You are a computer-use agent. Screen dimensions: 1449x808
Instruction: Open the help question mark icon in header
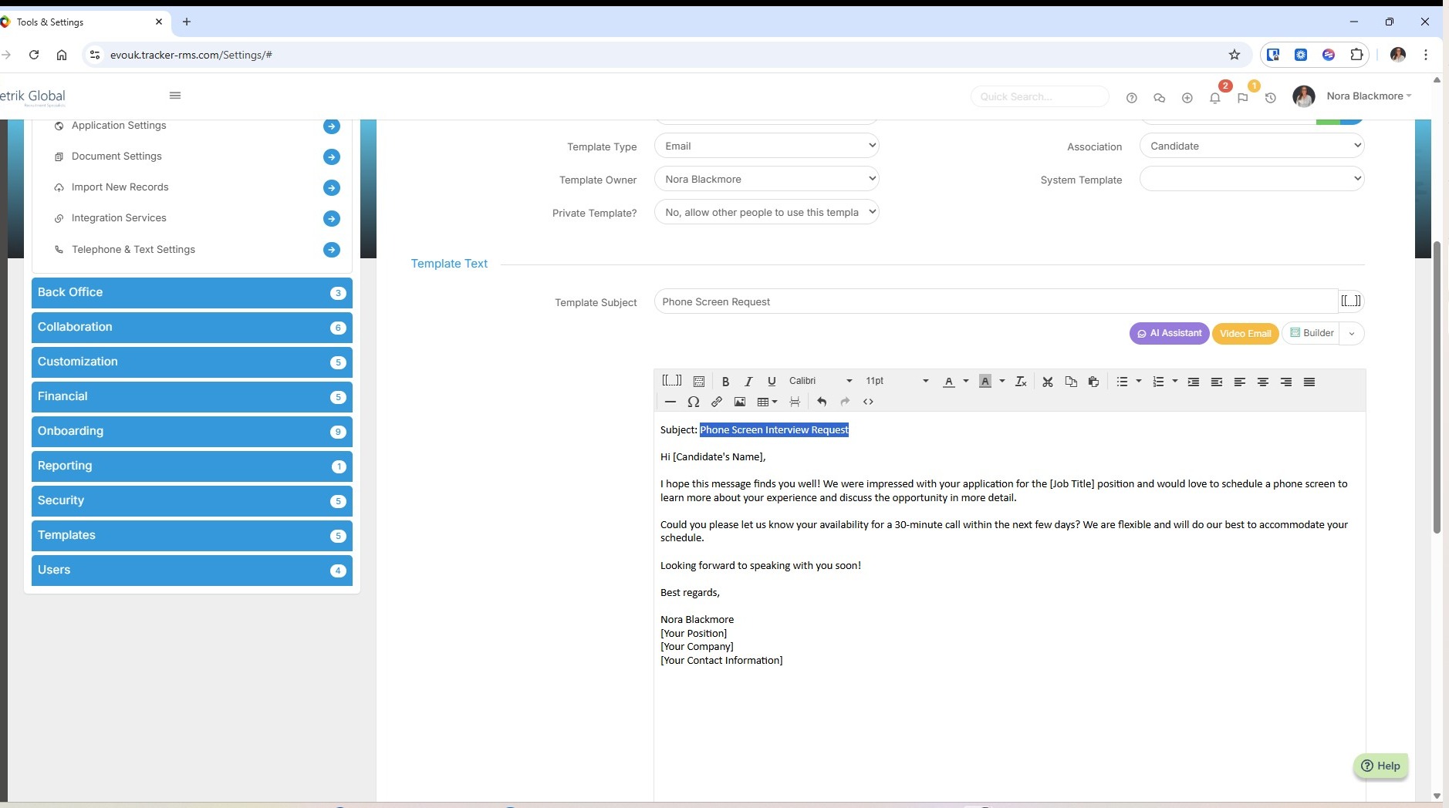[1132, 98]
